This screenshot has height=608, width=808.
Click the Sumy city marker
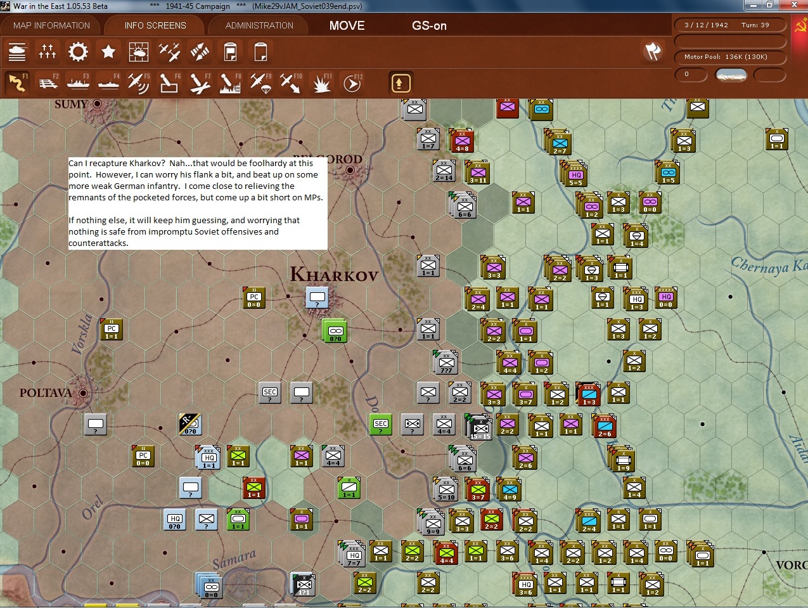(x=98, y=103)
